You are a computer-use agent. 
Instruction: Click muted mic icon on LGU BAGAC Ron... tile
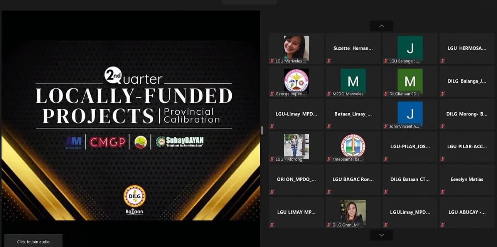tap(329, 192)
